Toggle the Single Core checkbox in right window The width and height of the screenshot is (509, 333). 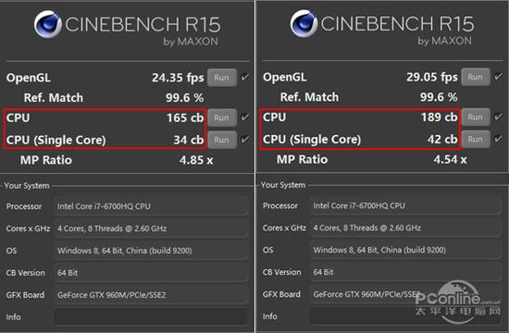pyautogui.click(x=498, y=139)
